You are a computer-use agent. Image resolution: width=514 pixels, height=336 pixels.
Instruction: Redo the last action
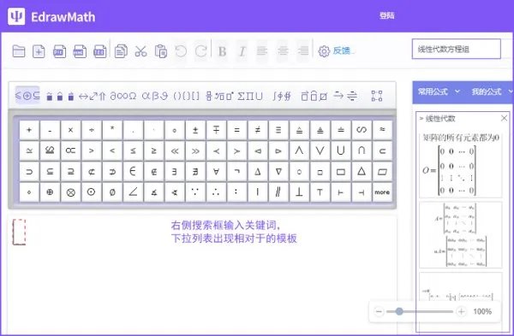click(x=201, y=51)
